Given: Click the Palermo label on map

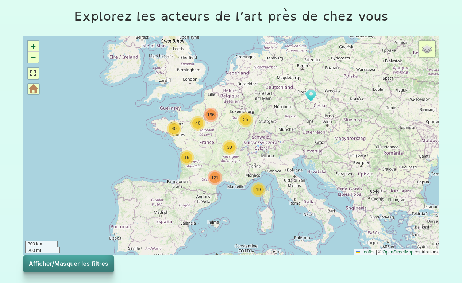Looking at the screenshot, I should (302, 238).
